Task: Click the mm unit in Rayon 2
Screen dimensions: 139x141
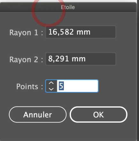Action: point(79,59)
